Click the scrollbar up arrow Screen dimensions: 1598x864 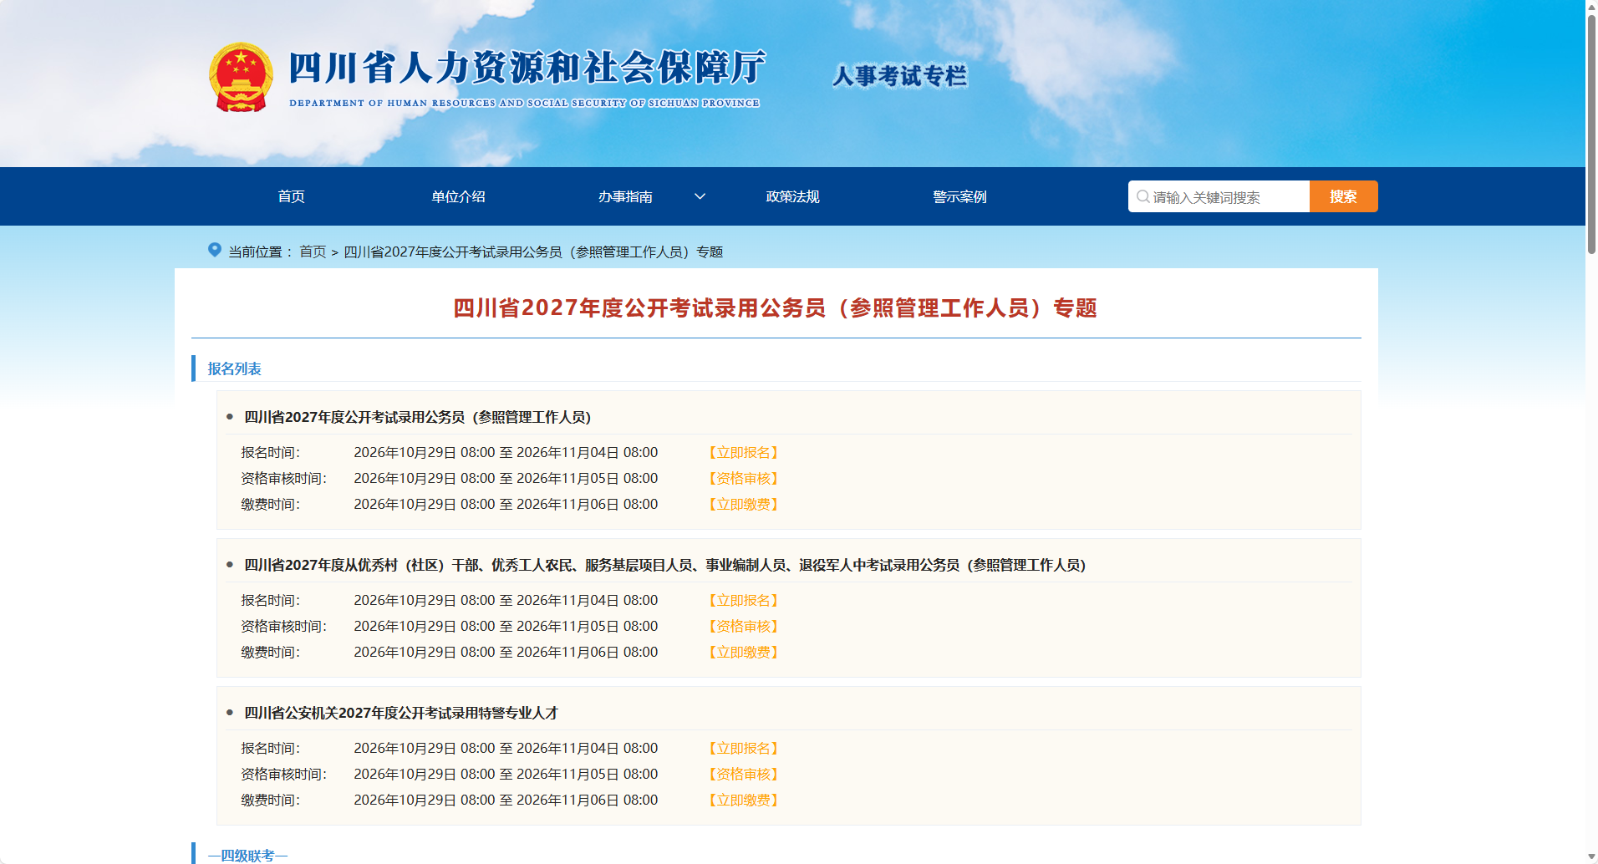[x=1591, y=7]
